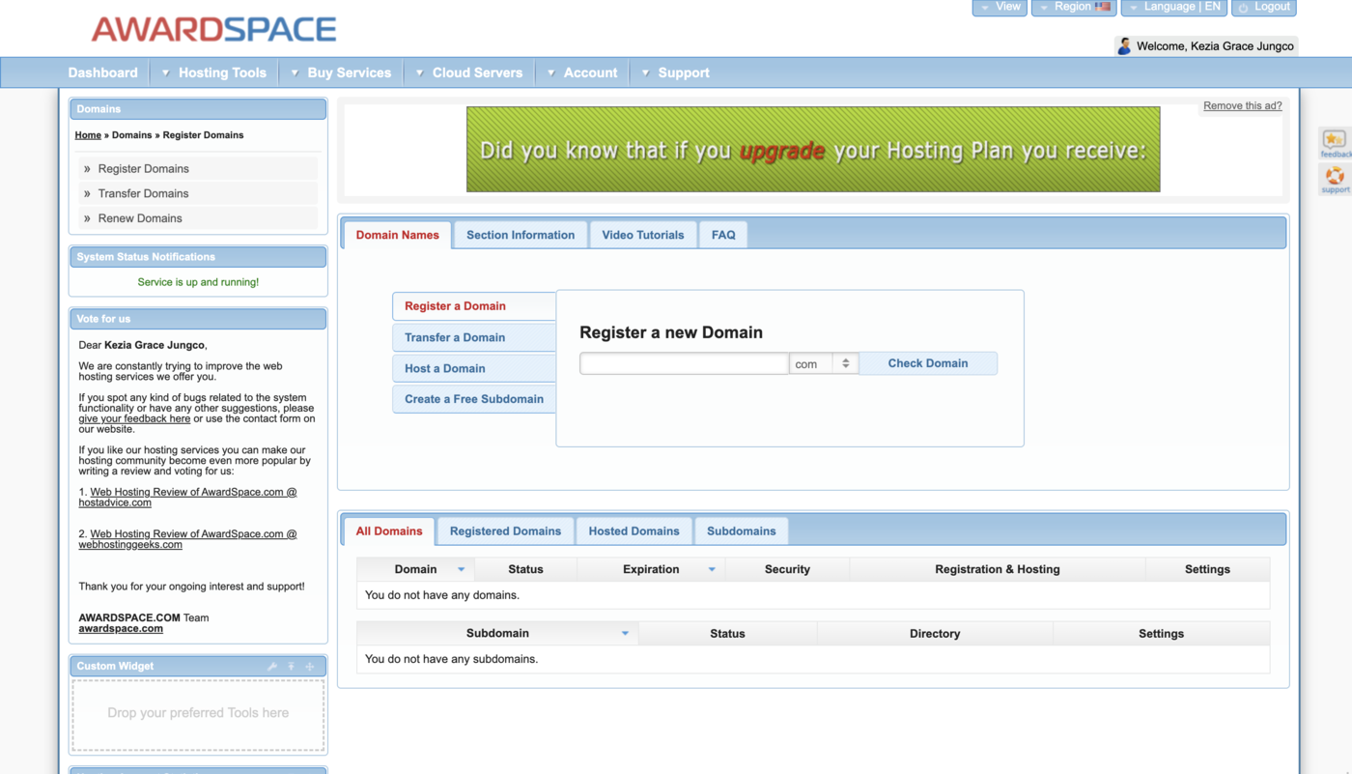This screenshot has height=774, width=1352.
Task: Expand the Hosting Tools menu
Action: [x=212, y=72]
